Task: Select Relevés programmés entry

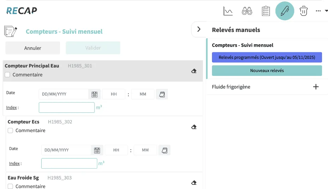Action: coord(267,57)
